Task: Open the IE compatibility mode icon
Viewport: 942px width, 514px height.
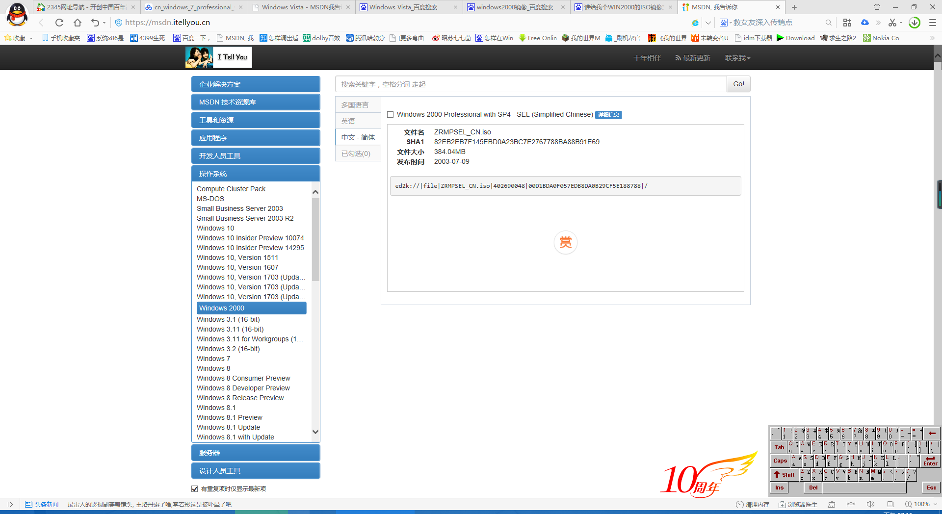Action: tap(695, 23)
